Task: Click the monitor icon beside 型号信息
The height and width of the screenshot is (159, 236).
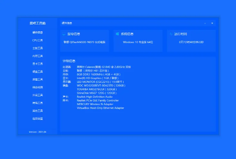Action: [x=64, y=34]
